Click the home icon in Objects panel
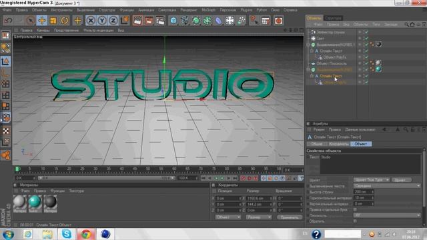This screenshot has height=240, width=427. coord(412,25)
